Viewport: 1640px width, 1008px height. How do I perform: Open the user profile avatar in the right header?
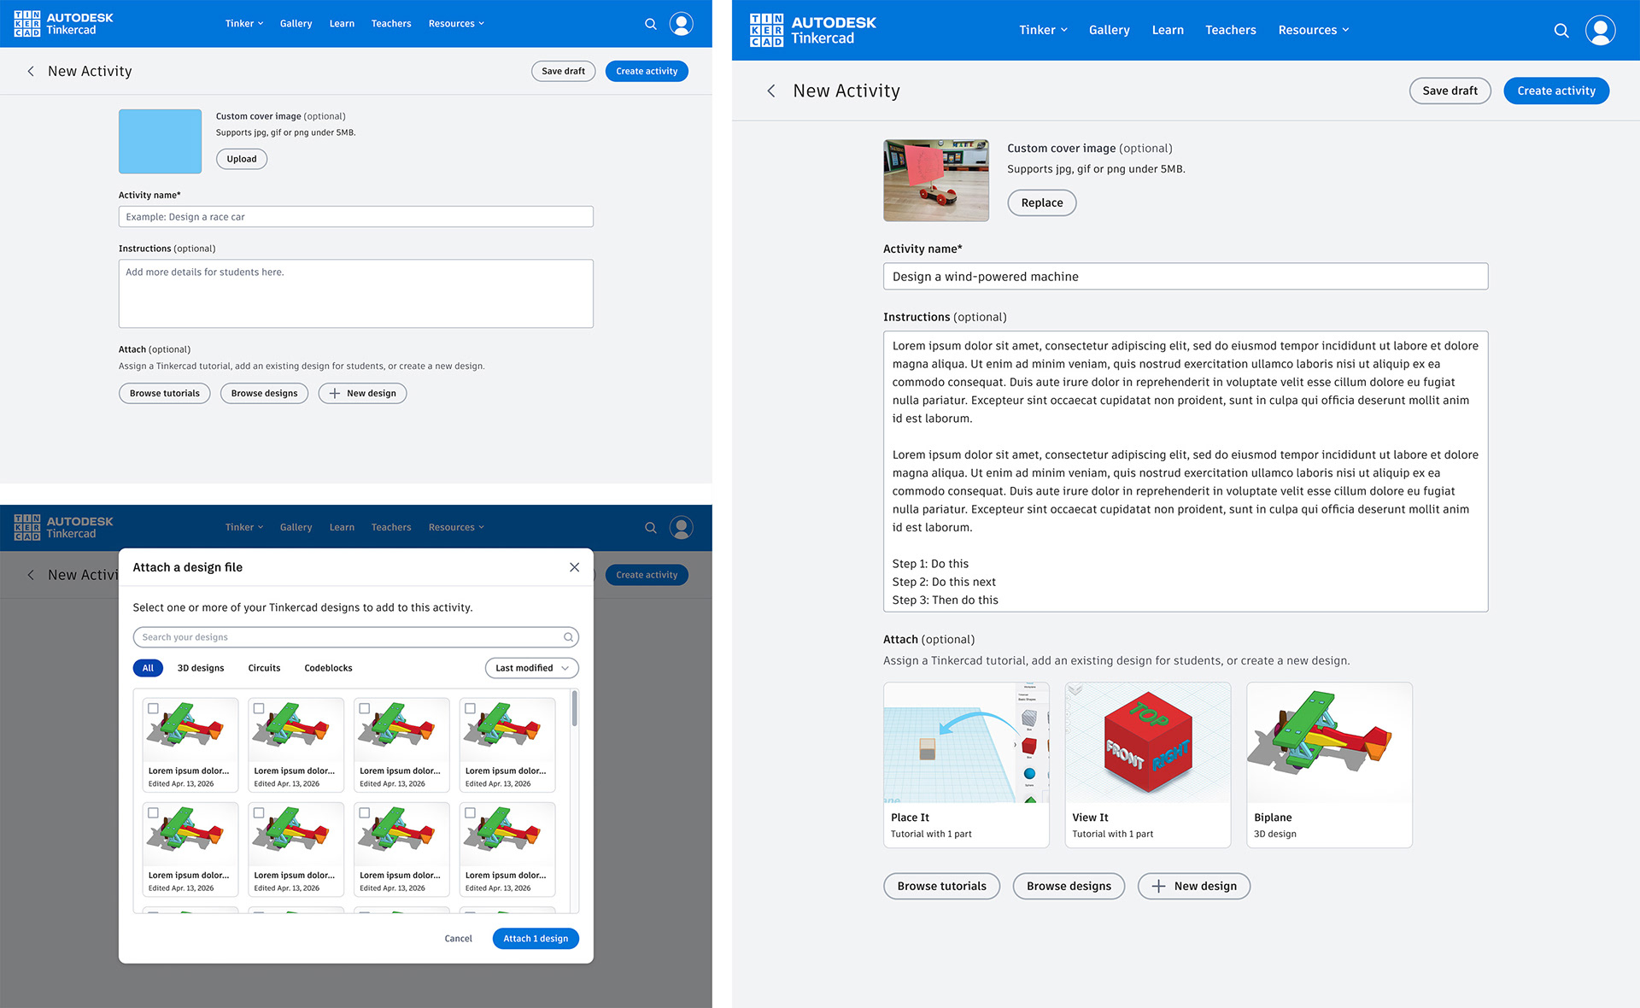point(1600,30)
